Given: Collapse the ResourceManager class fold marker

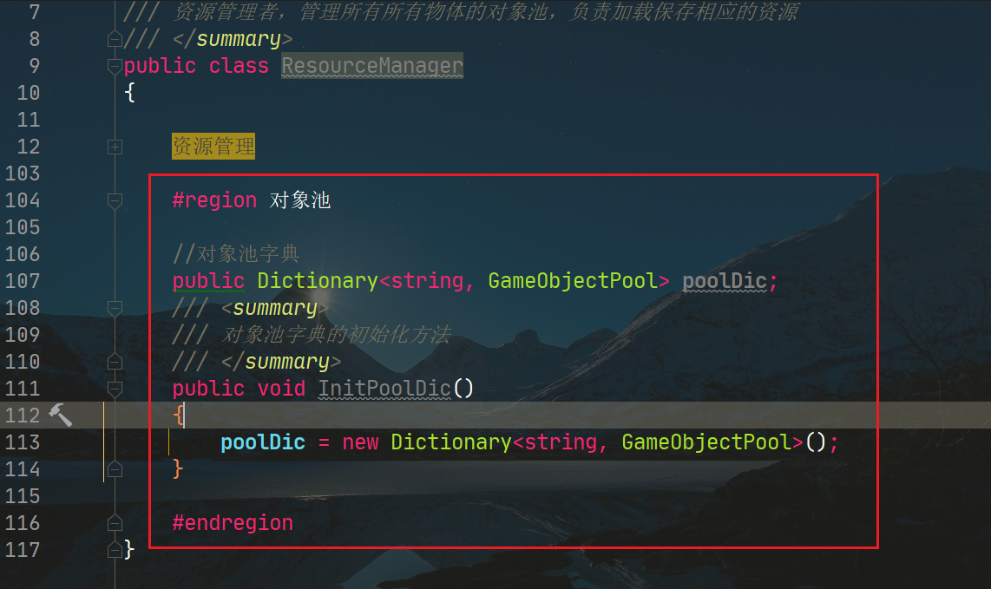Looking at the screenshot, I should pyautogui.click(x=115, y=66).
